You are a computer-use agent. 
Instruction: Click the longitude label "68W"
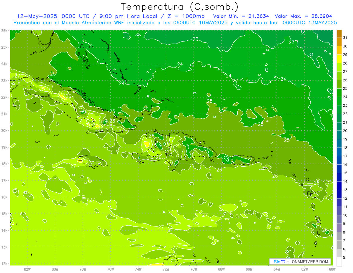222,269
